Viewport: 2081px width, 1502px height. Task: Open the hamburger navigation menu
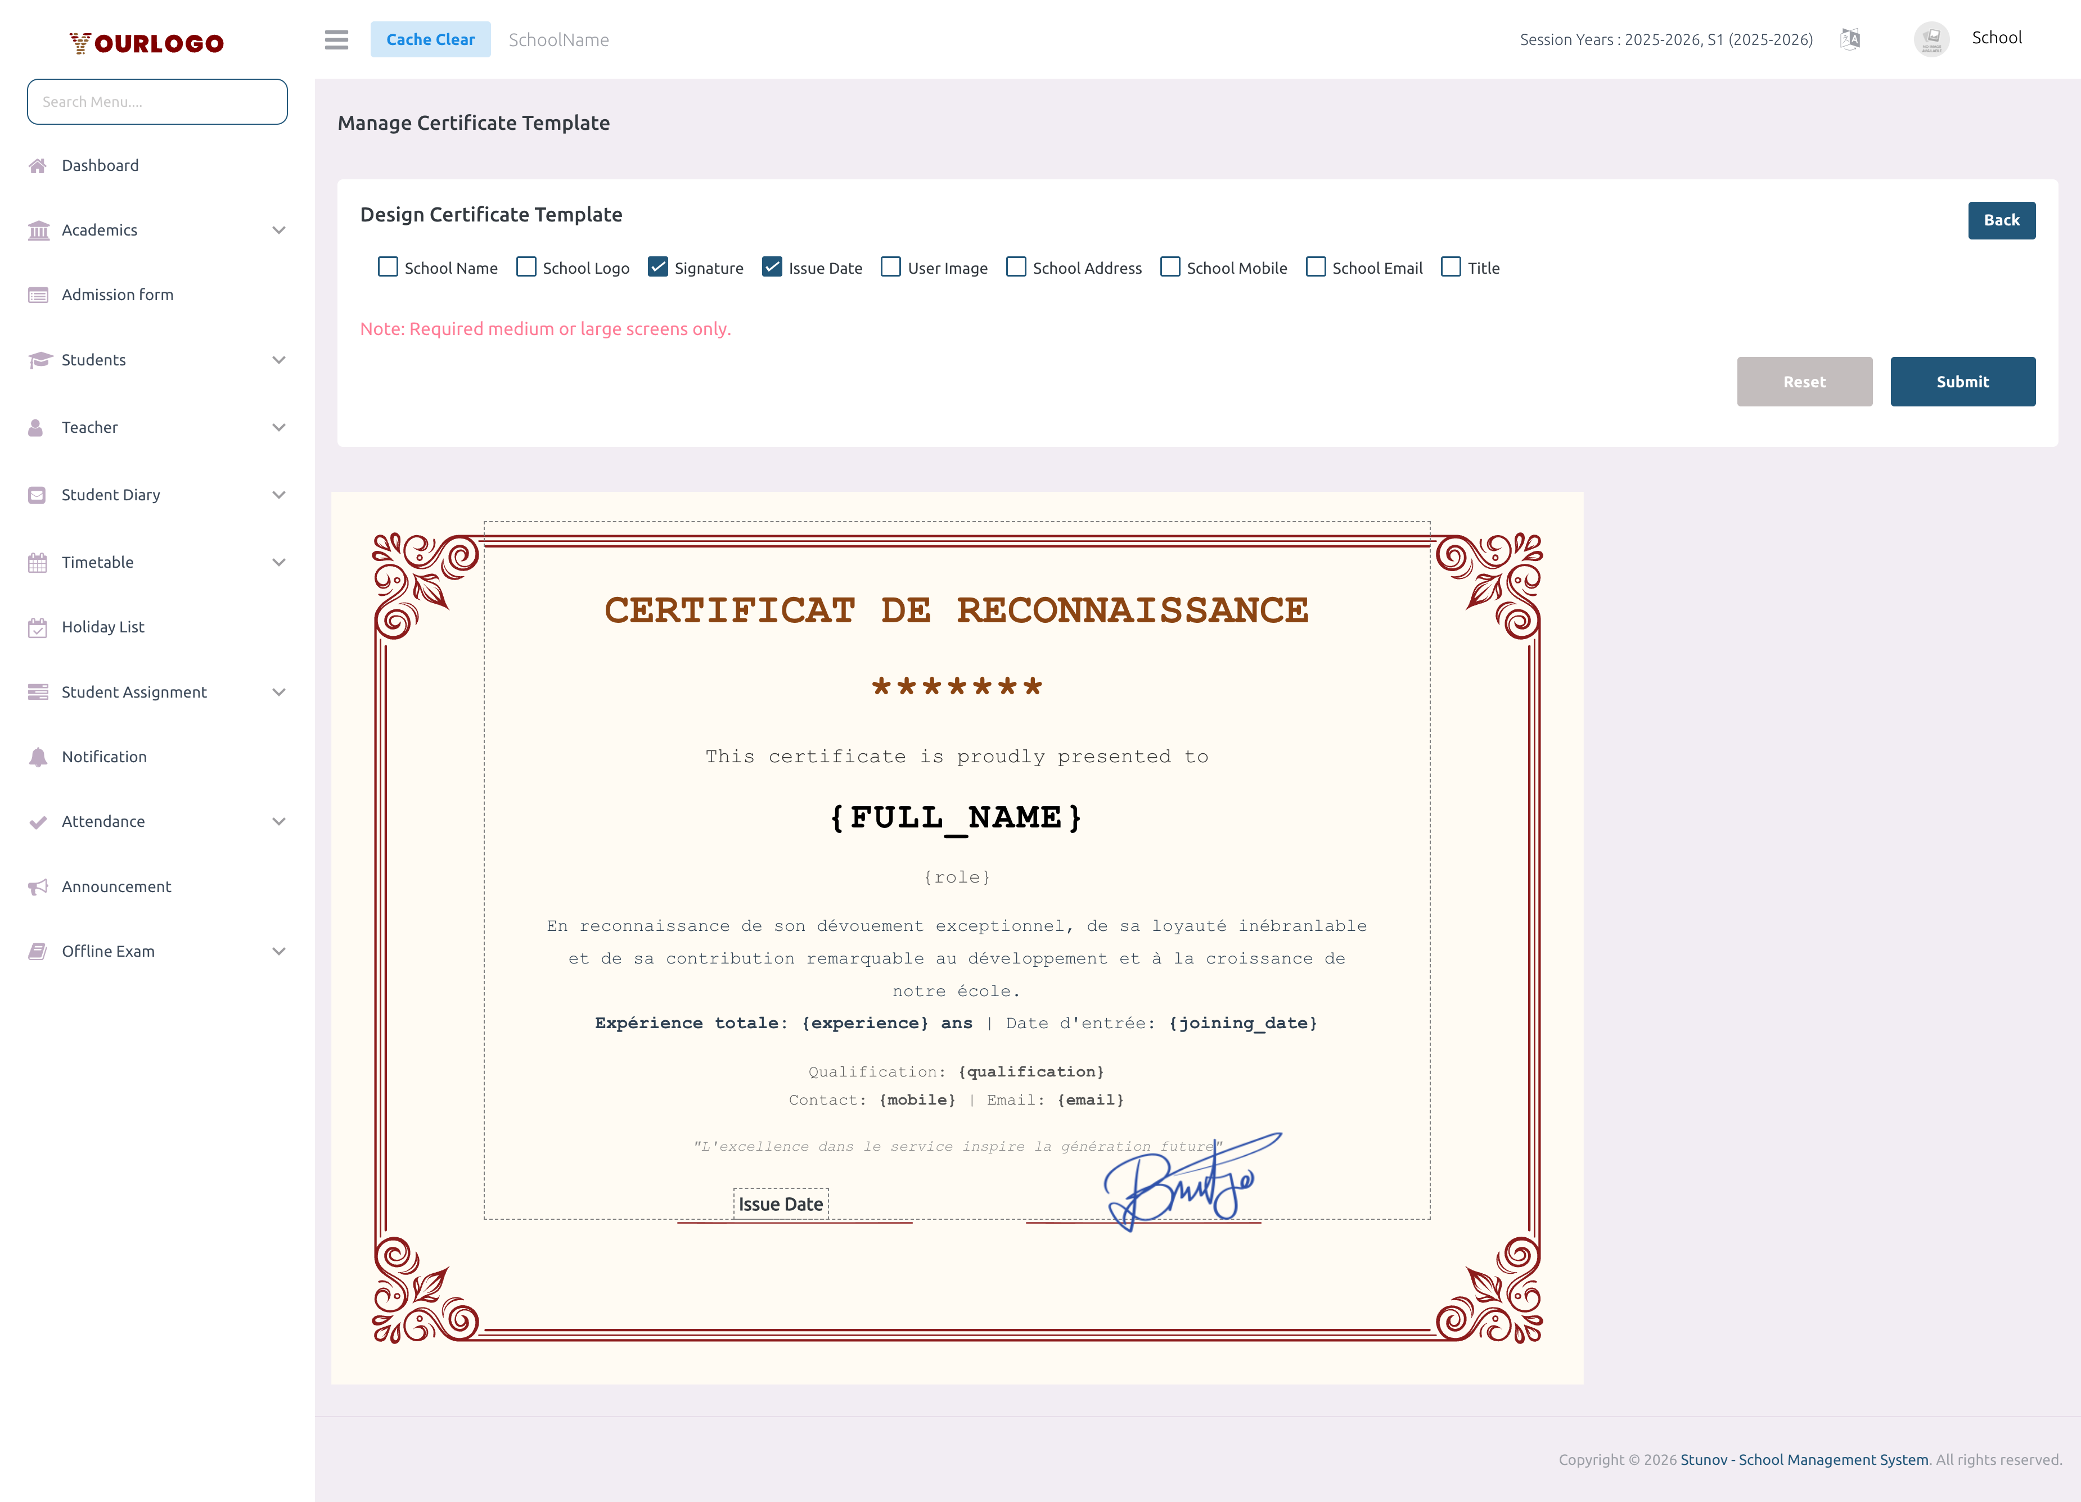click(x=336, y=40)
